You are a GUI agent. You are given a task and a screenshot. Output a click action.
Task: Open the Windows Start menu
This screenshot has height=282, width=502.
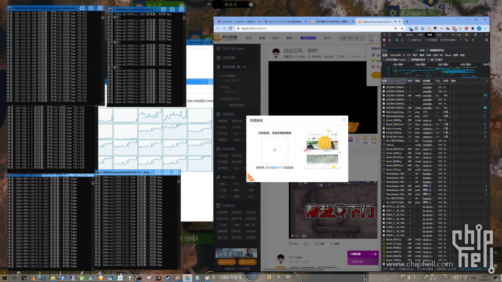pos(4,277)
